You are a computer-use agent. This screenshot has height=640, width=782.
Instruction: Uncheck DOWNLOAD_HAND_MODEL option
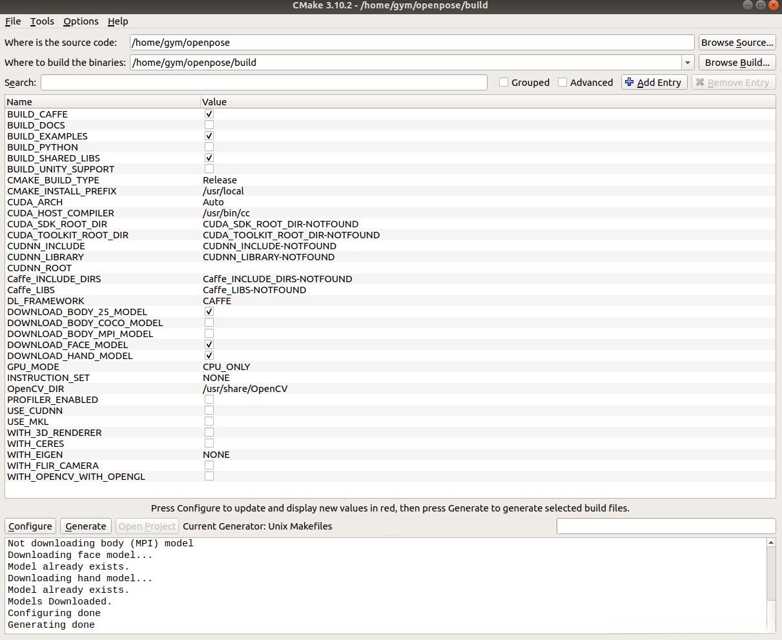(x=209, y=356)
